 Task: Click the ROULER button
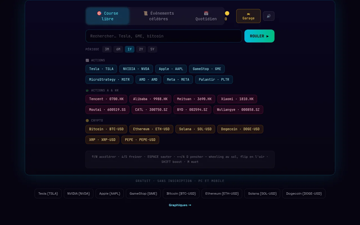tap(259, 36)
